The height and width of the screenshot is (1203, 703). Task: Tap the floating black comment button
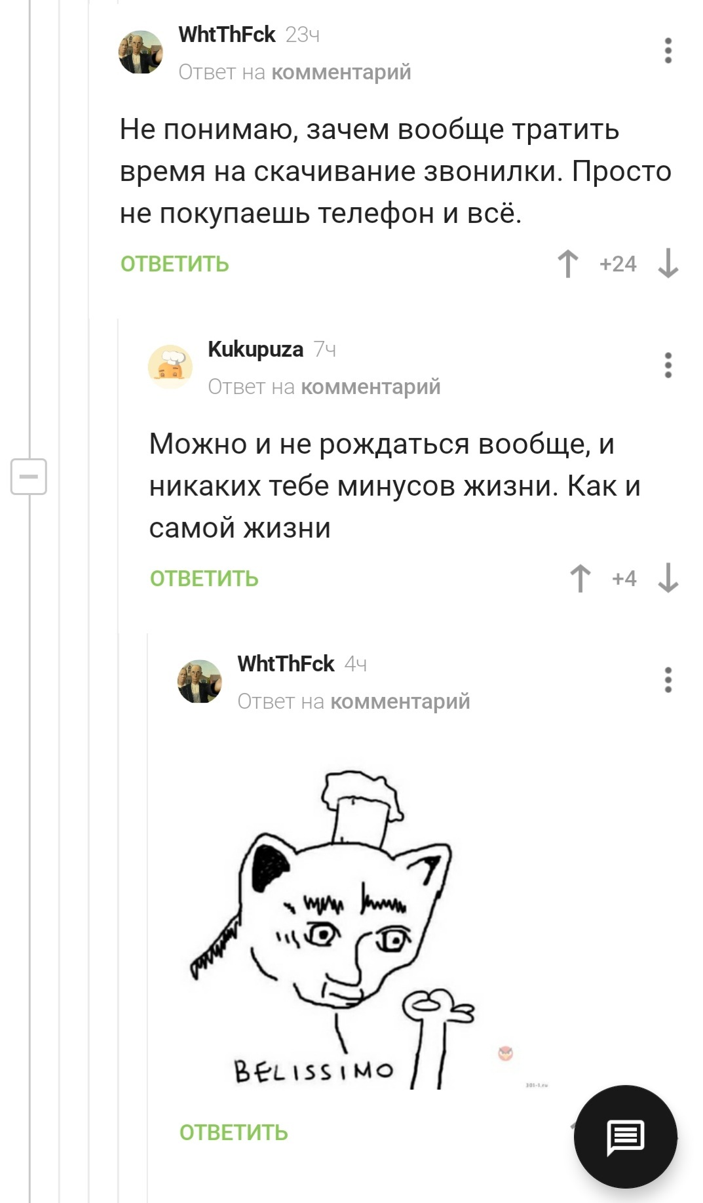pyautogui.click(x=625, y=1137)
